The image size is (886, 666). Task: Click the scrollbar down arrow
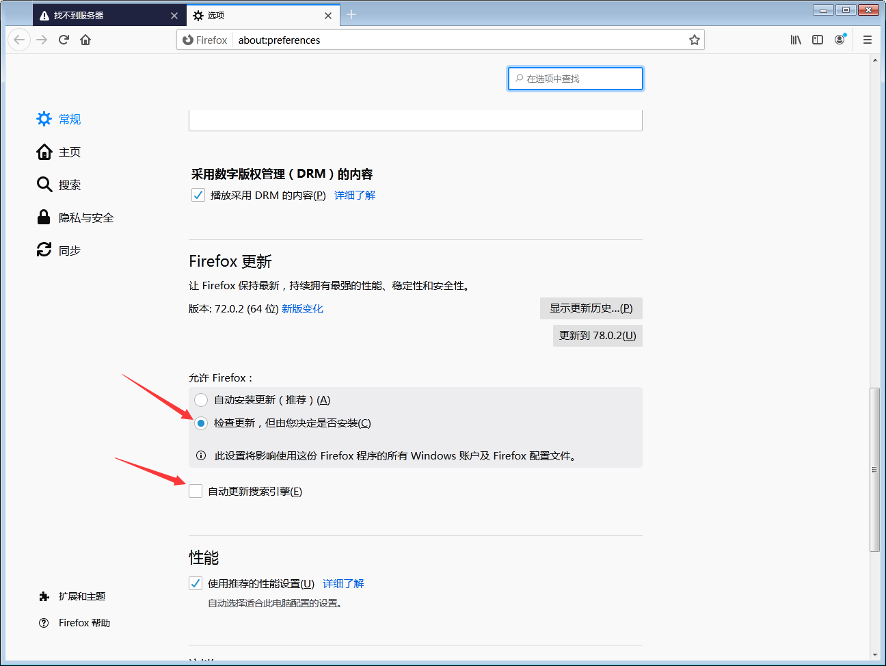click(874, 655)
